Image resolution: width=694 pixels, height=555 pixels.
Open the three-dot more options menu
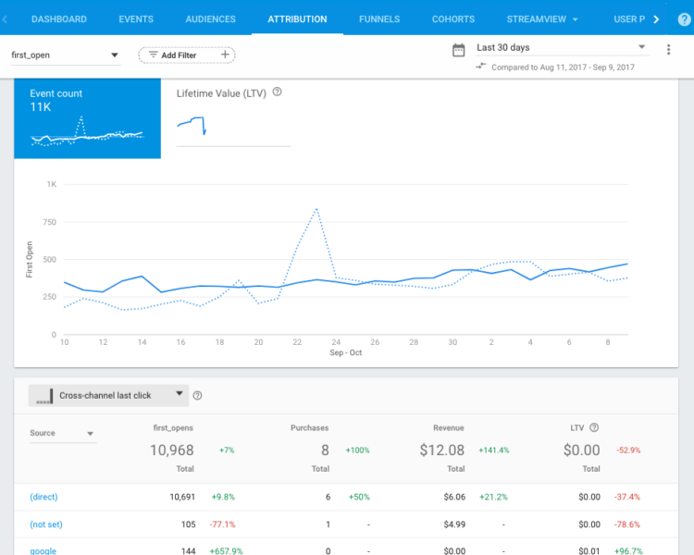coord(668,49)
